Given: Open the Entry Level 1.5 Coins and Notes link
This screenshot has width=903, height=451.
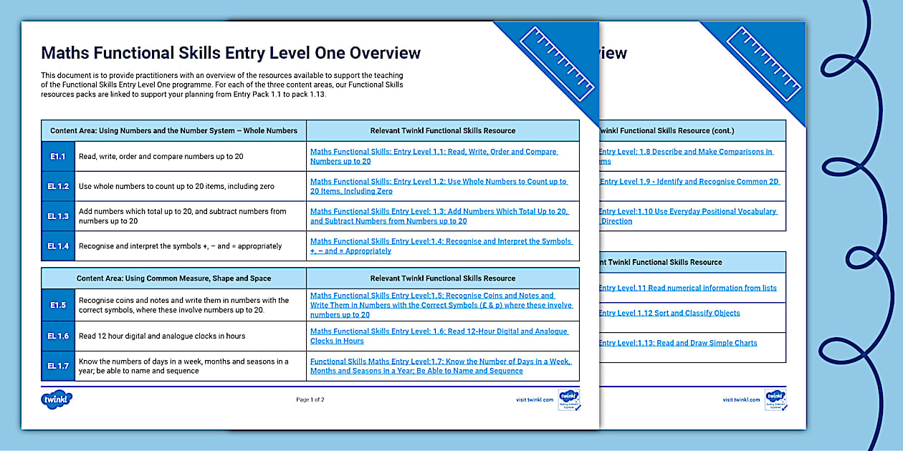Looking at the screenshot, I should [x=440, y=305].
